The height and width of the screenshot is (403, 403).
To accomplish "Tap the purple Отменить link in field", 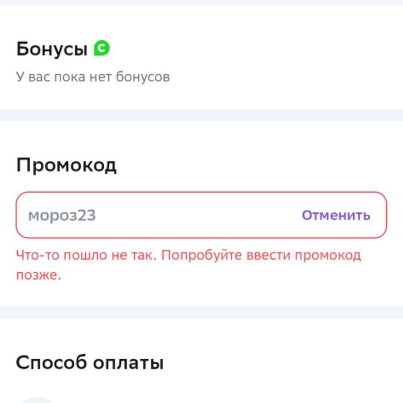I will click(x=336, y=215).
